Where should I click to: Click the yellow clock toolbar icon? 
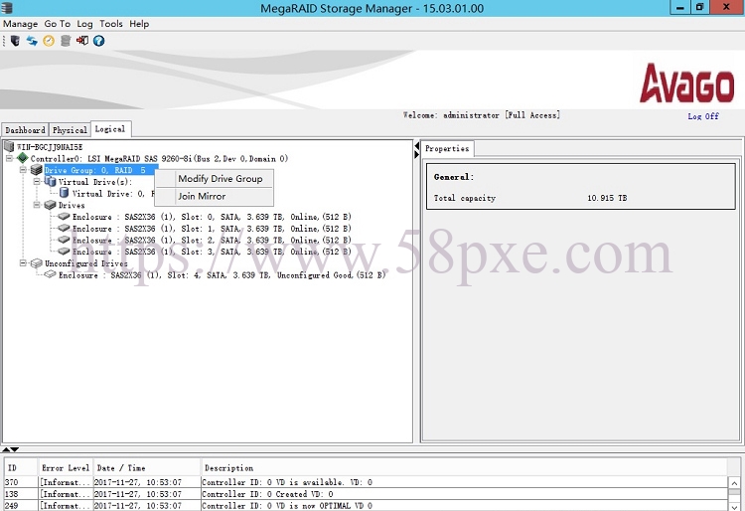click(49, 41)
